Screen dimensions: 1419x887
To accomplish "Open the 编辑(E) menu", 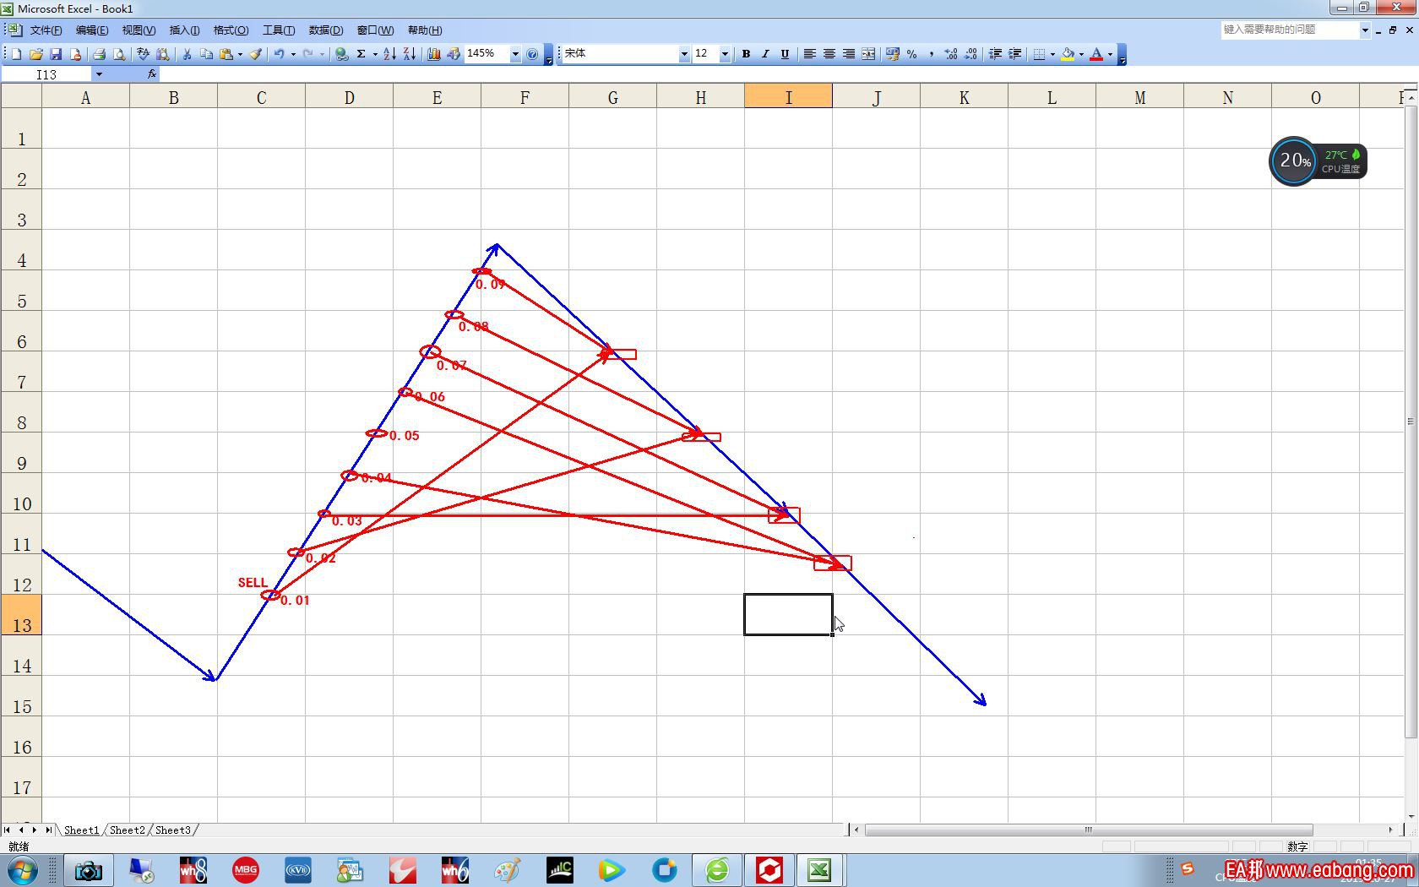I will pos(91,30).
